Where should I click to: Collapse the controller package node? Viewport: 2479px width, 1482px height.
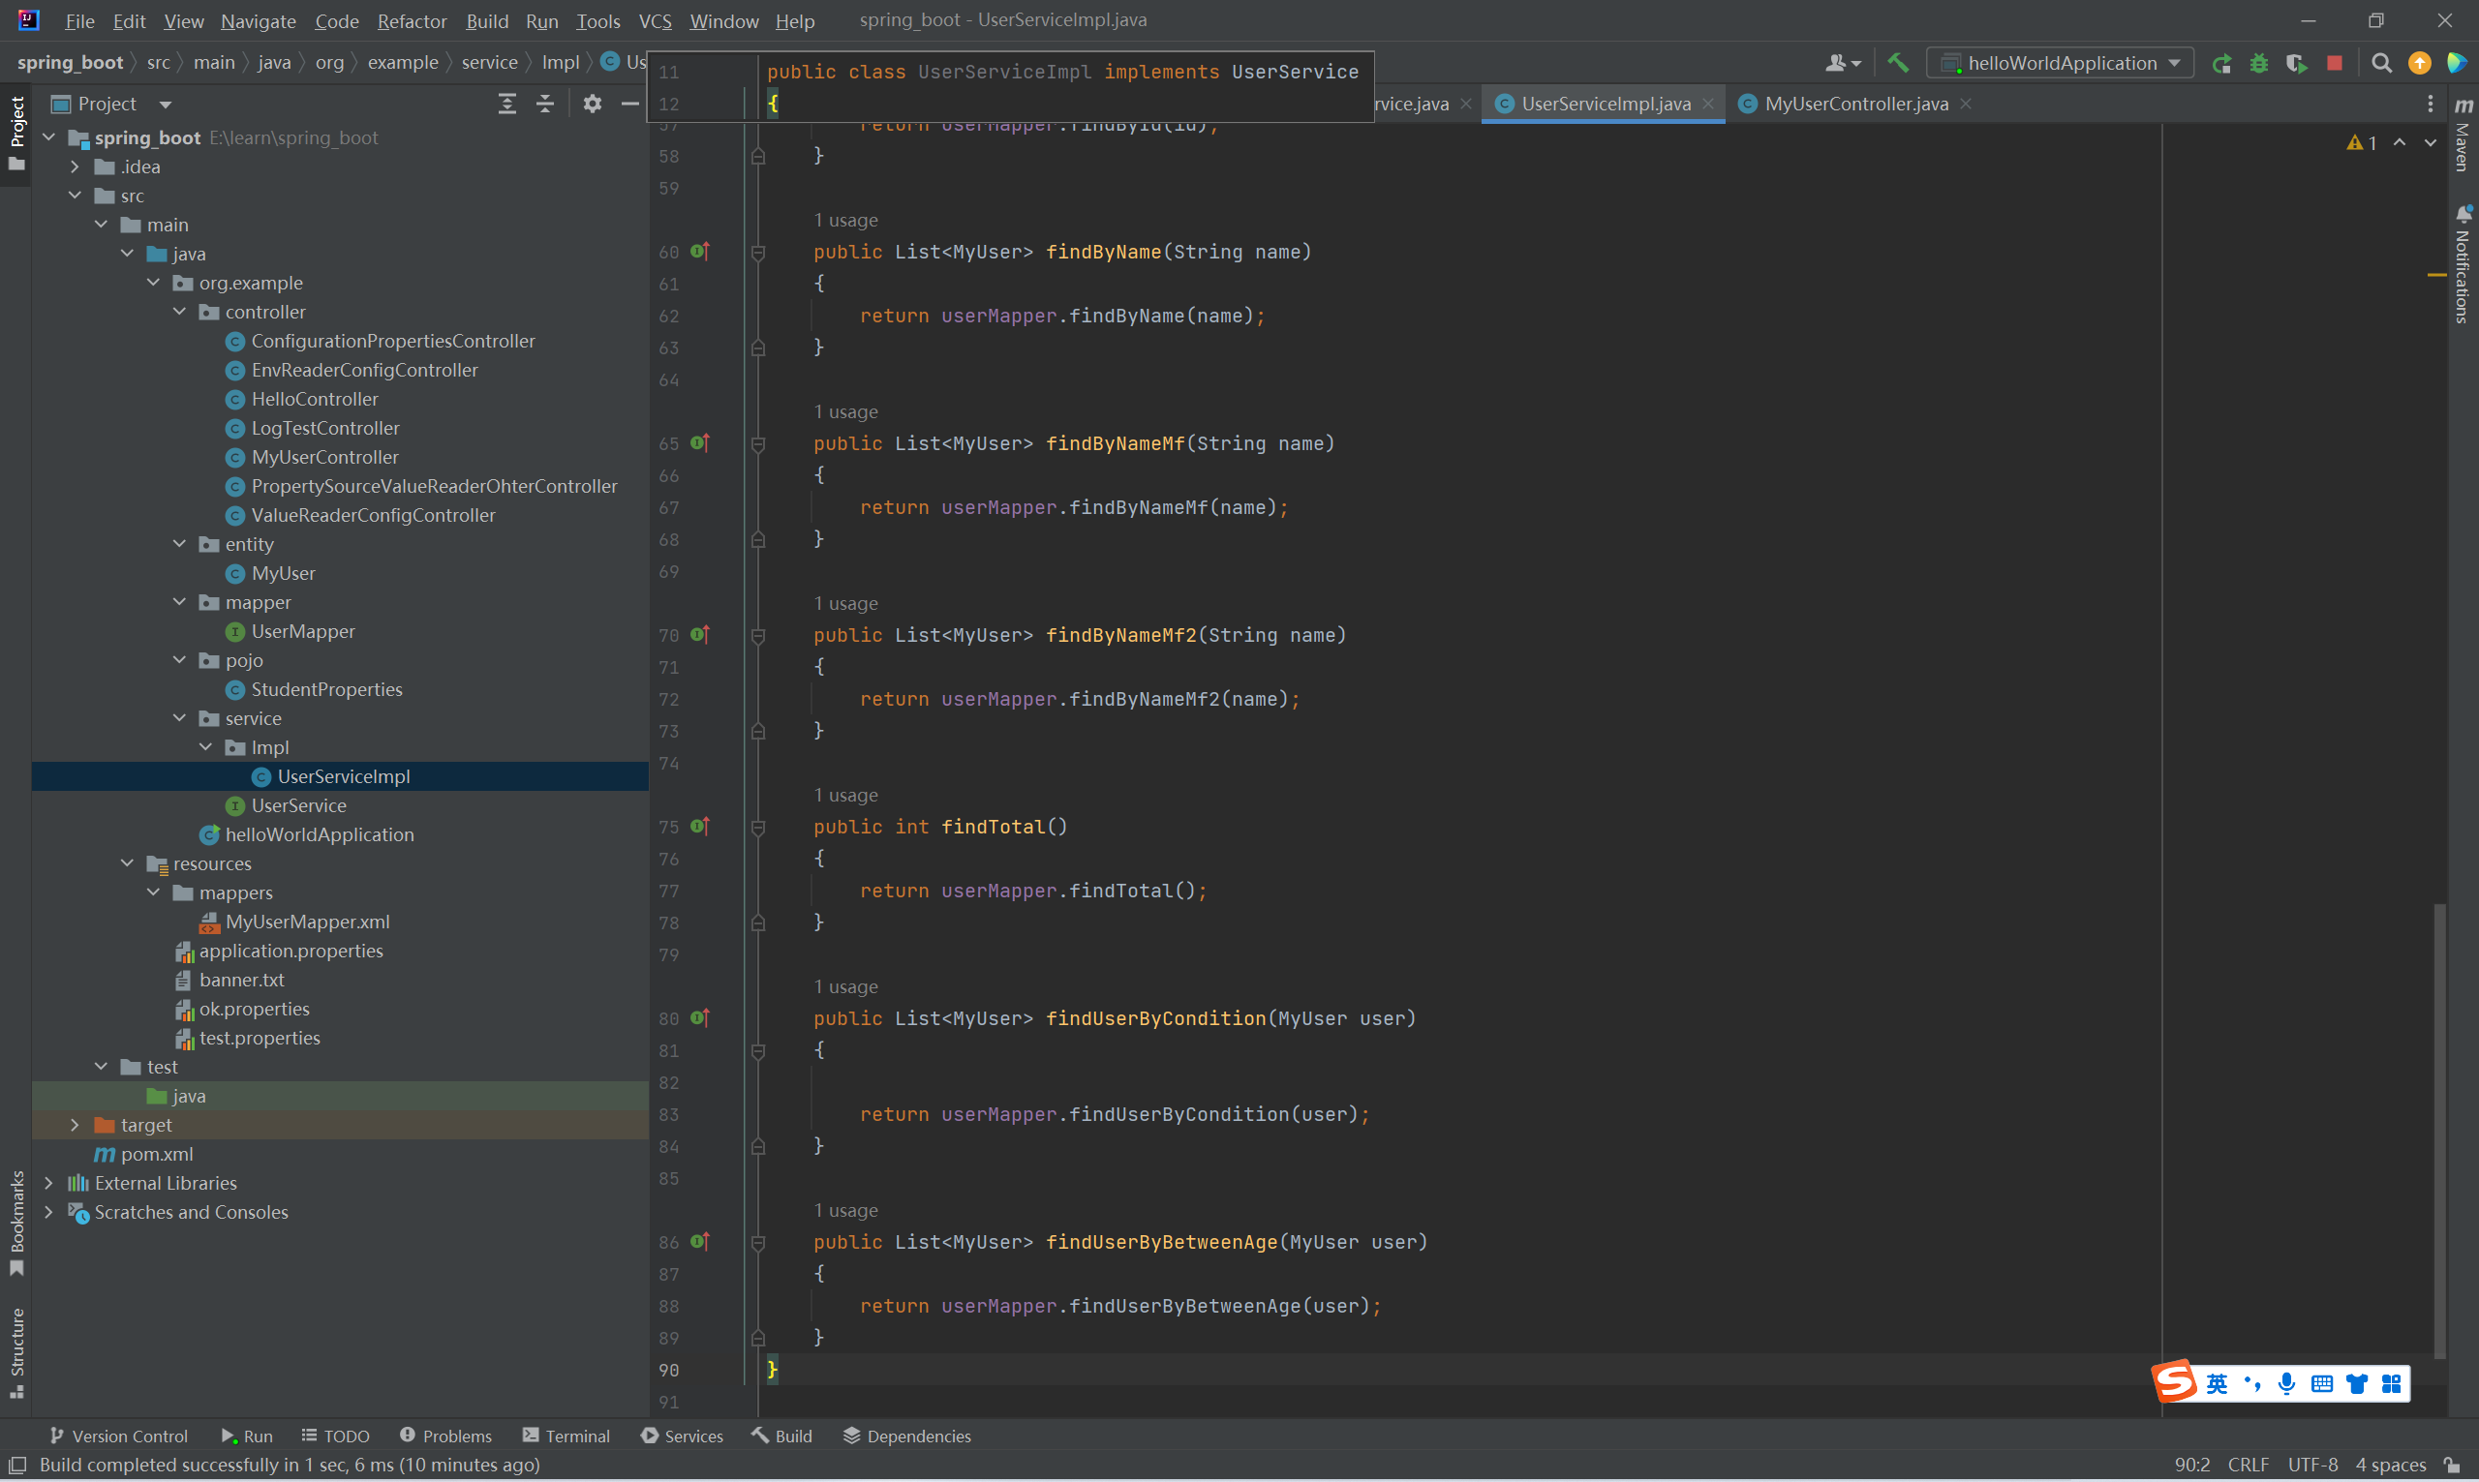pyautogui.click(x=180, y=312)
